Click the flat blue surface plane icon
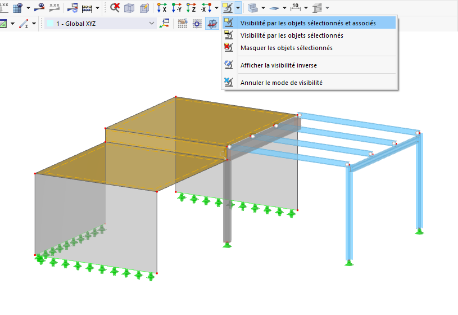Viewport: 458px width, 315px height. coord(274,8)
